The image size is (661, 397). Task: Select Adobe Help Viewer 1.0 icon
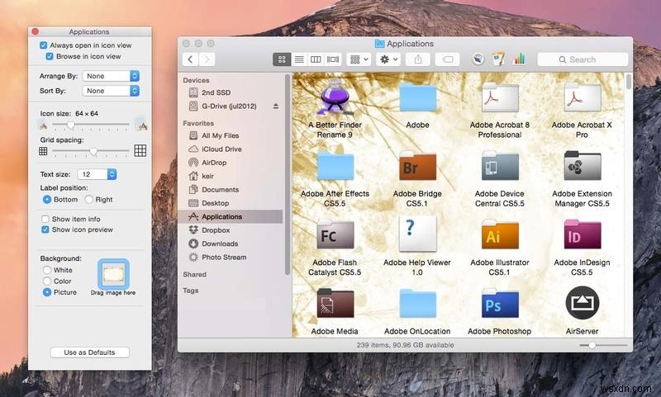(x=417, y=234)
